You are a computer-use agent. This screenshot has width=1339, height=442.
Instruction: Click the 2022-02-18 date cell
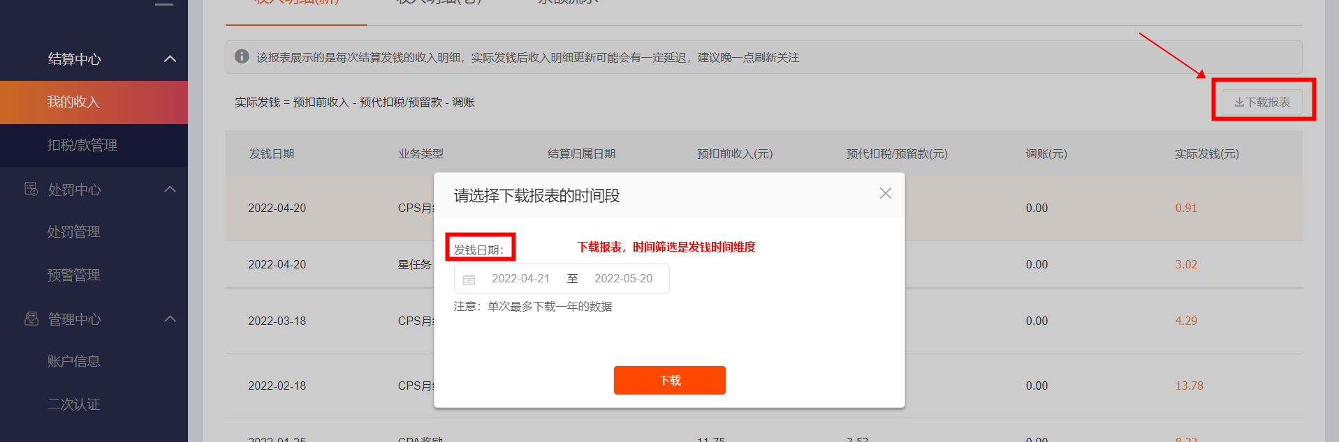[x=277, y=386]
